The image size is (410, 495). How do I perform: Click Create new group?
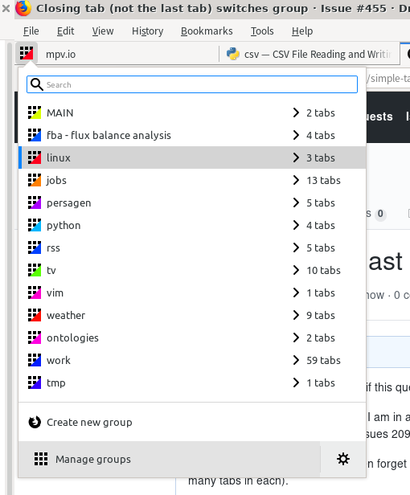coord(192,422)
